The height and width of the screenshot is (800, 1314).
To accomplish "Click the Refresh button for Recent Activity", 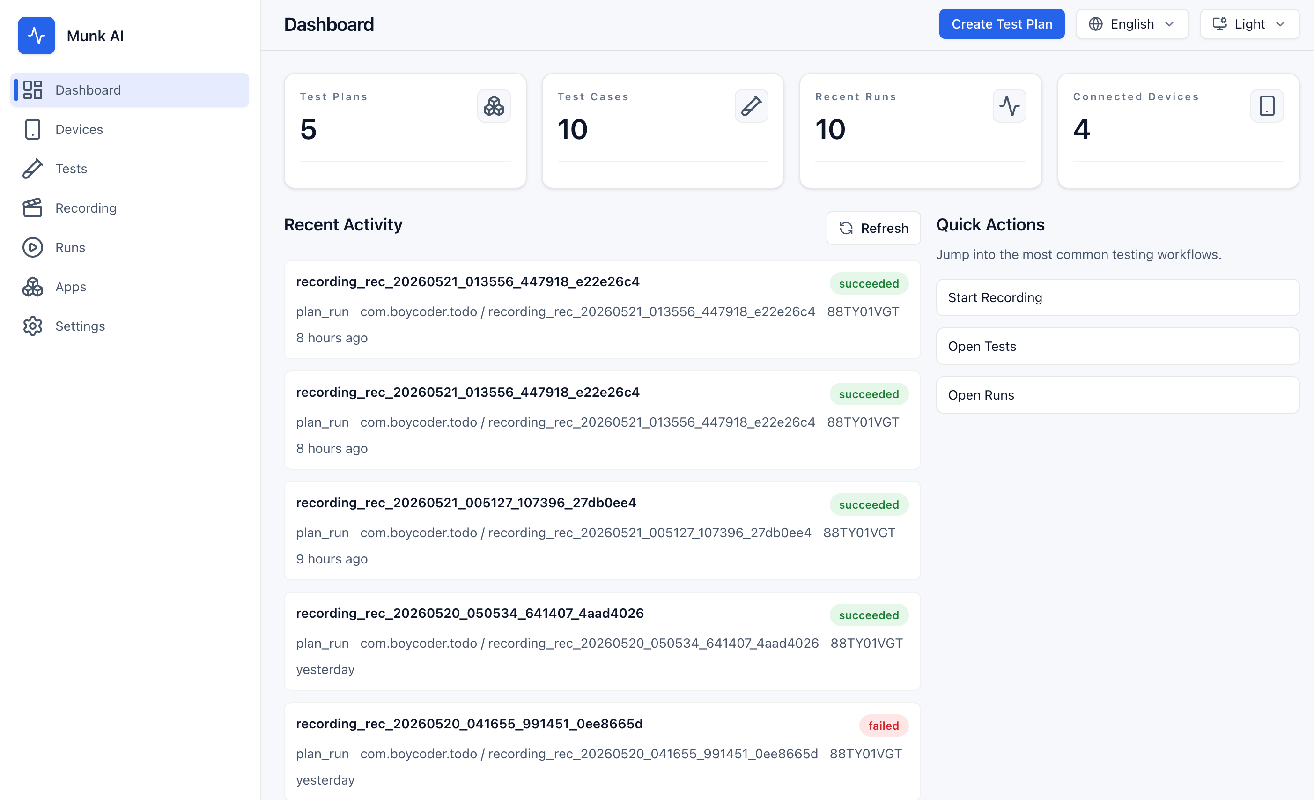I will click(x=873, y=228).
